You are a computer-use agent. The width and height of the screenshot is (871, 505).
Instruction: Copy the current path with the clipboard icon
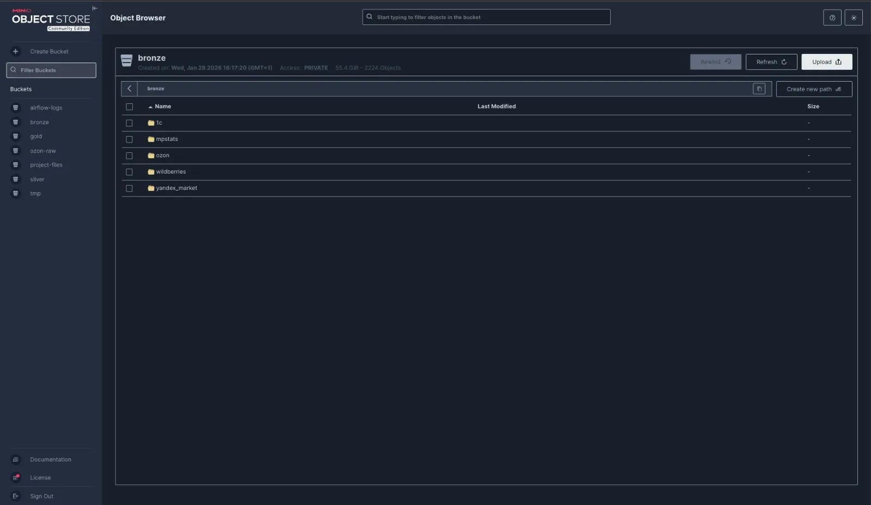pos(759,88)
